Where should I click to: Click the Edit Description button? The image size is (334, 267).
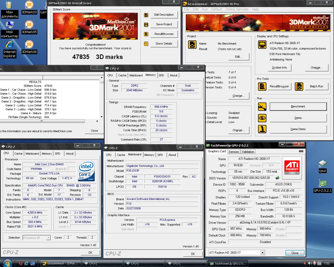coord(164,15)
